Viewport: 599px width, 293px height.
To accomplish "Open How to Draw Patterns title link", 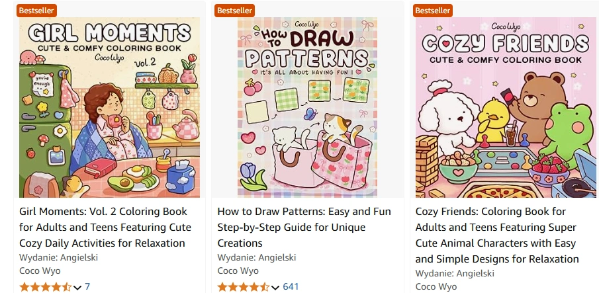I will [x=304, y=227].
